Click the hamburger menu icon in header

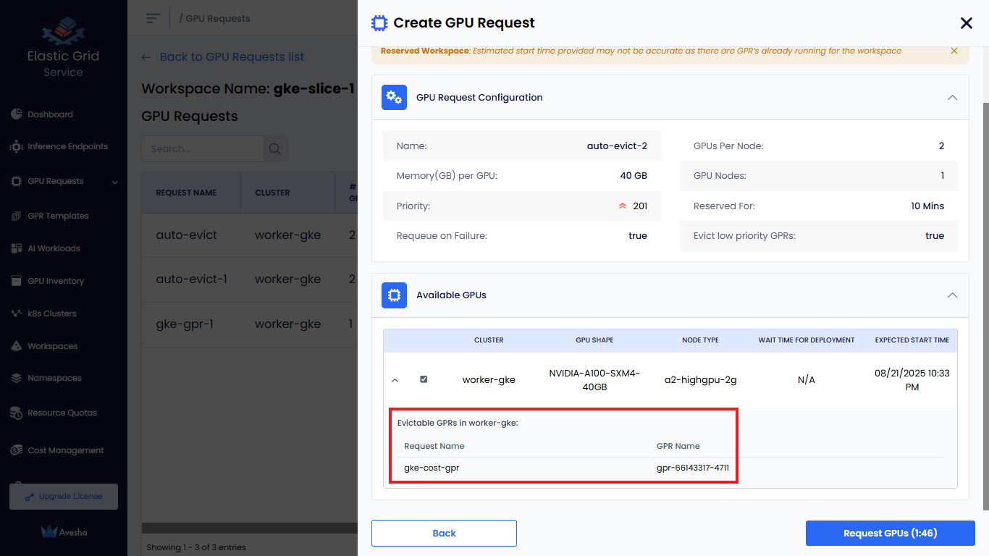click(x=152, y=18)
